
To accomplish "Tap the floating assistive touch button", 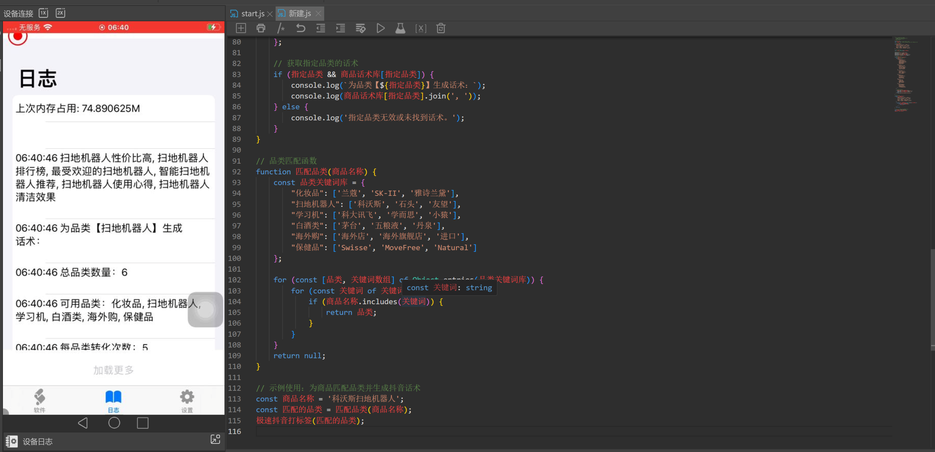I will click(205, 309).
